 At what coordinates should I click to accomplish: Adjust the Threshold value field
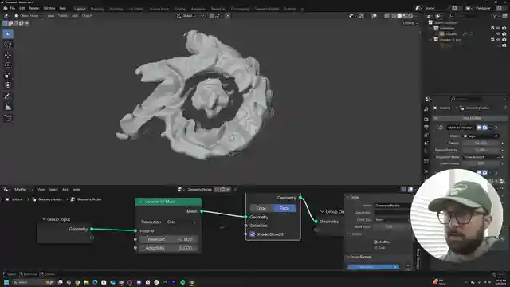pos(168,239)
